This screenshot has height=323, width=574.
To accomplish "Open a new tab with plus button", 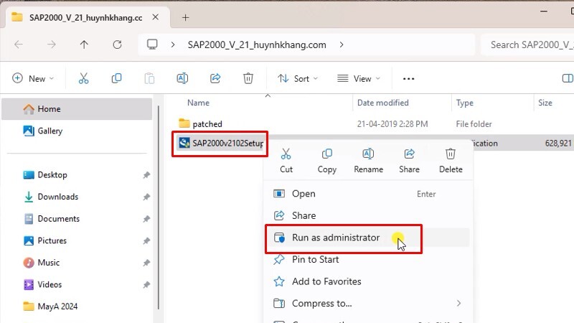I will 185,17.
